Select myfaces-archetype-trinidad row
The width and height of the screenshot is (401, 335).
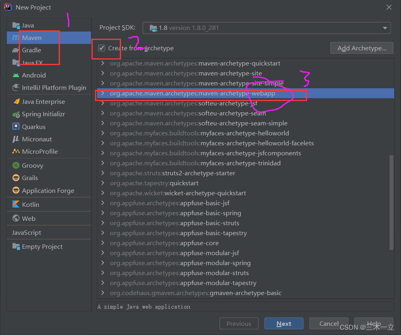click(246, 163)
